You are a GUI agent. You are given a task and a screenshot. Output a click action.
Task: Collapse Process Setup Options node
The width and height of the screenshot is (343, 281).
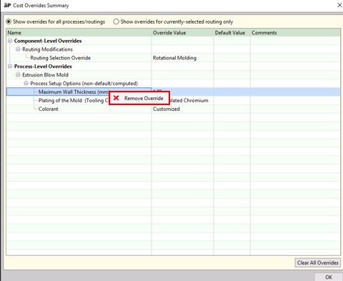[26, 84]
